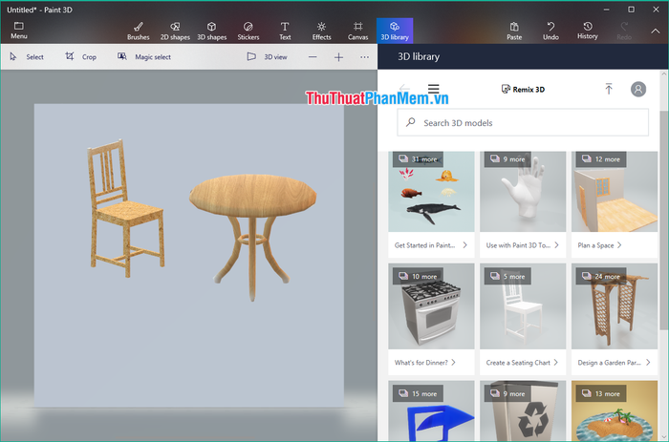Click the 5 more badge

507,276
